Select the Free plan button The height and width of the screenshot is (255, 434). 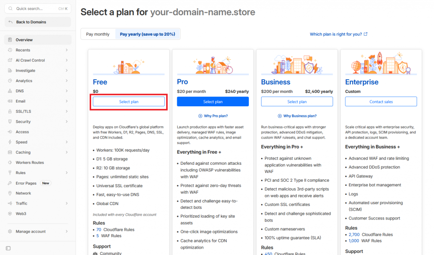[129, 102]
